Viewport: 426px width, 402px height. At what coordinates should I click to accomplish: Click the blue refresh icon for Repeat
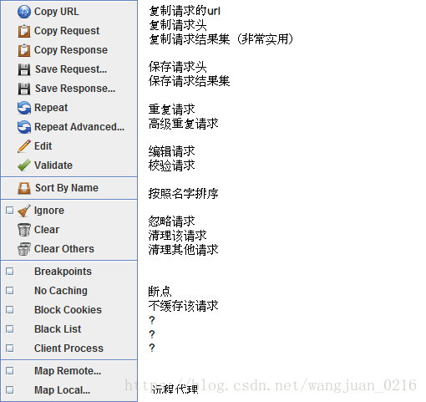24,108
